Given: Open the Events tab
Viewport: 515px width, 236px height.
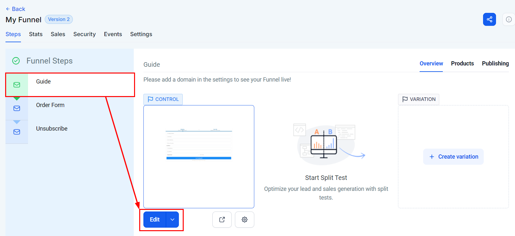Looking at the screenshot, I should 113,34.
